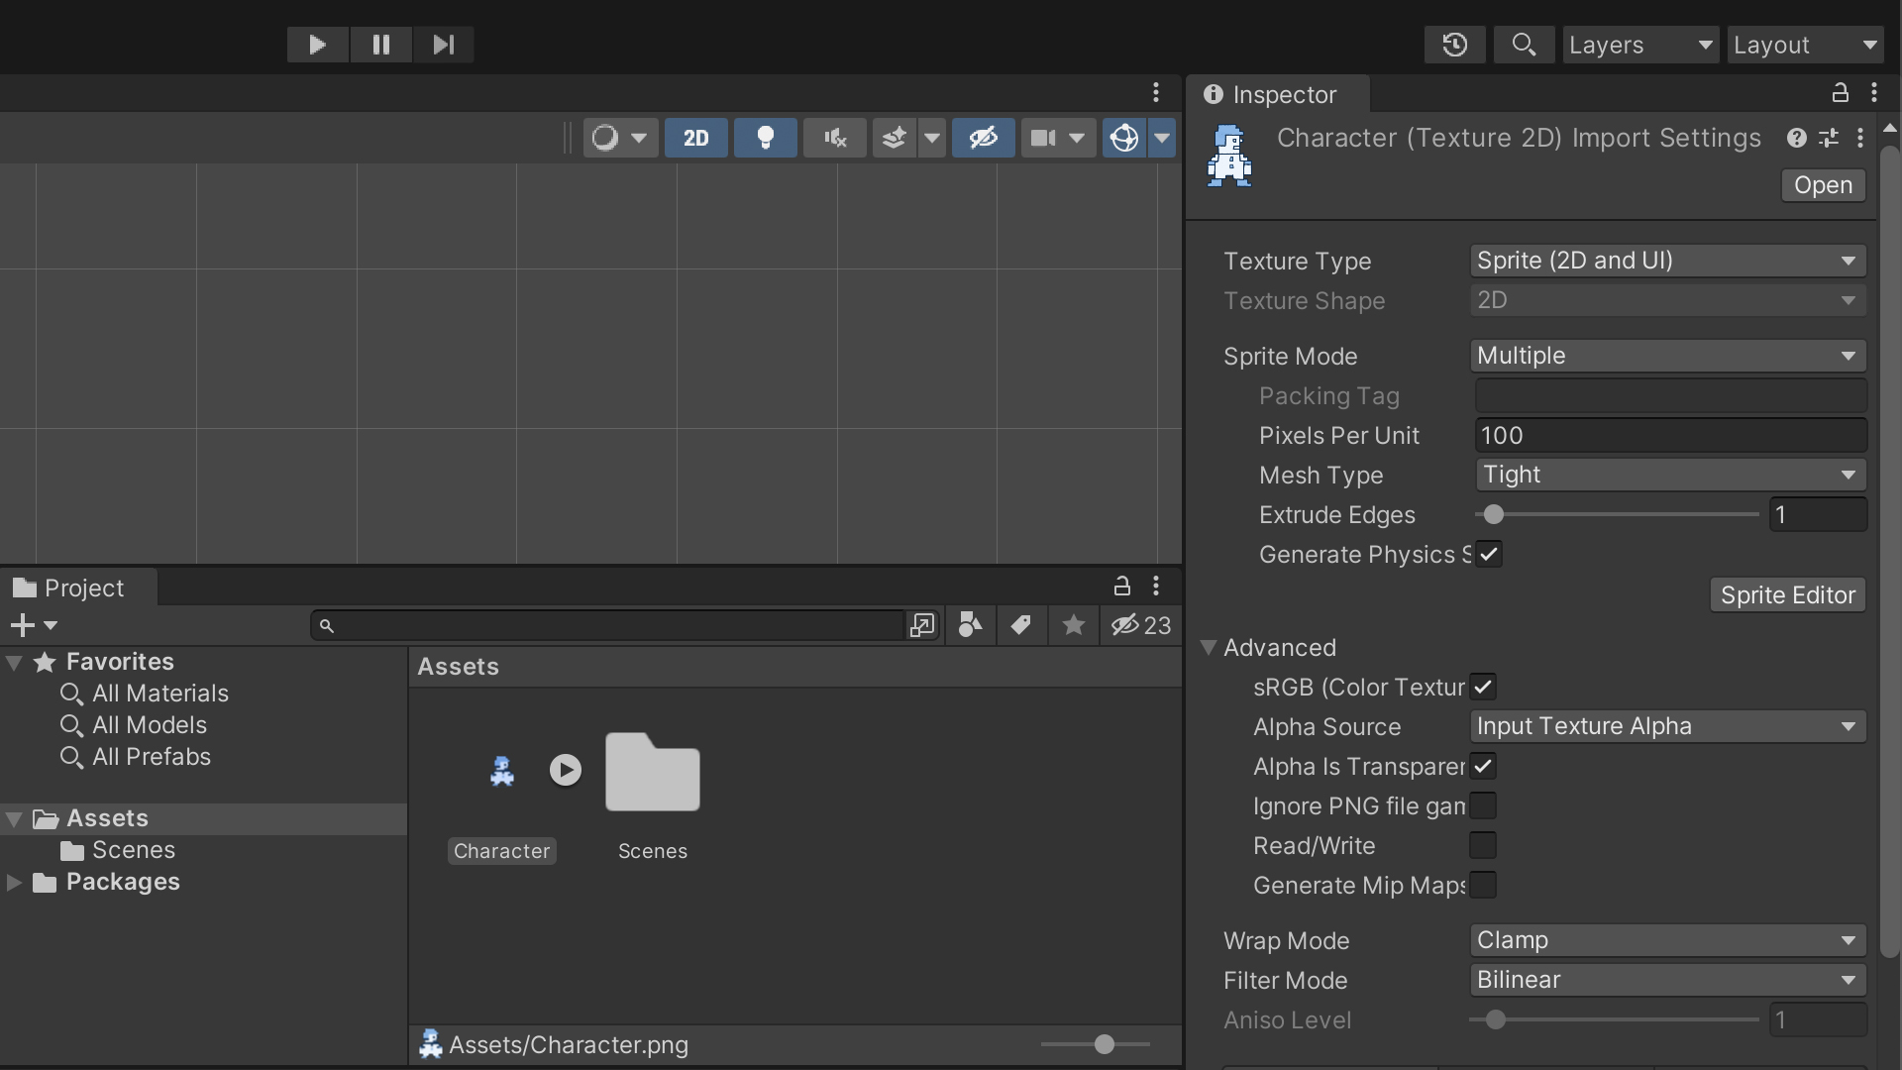This screenshot has width=1902, height=1070.
Task: Toggle scene audio mute icon
Action: [x=835, y=138]
